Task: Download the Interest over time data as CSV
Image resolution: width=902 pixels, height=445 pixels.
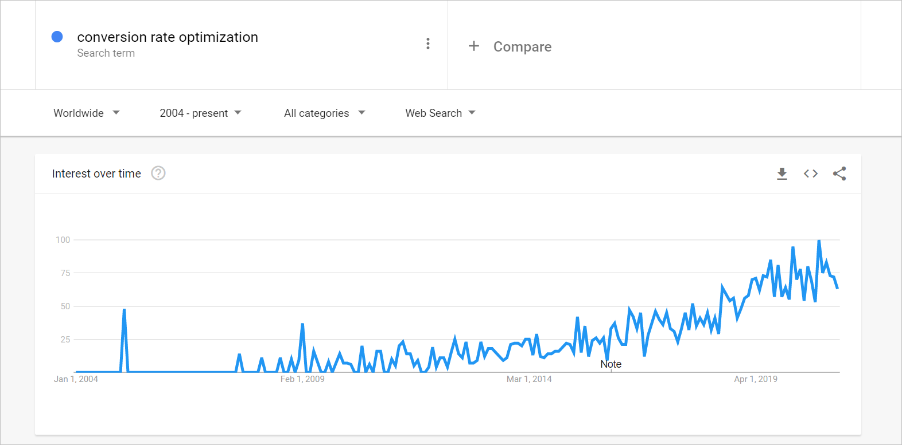Action: [x=782, y=174]
